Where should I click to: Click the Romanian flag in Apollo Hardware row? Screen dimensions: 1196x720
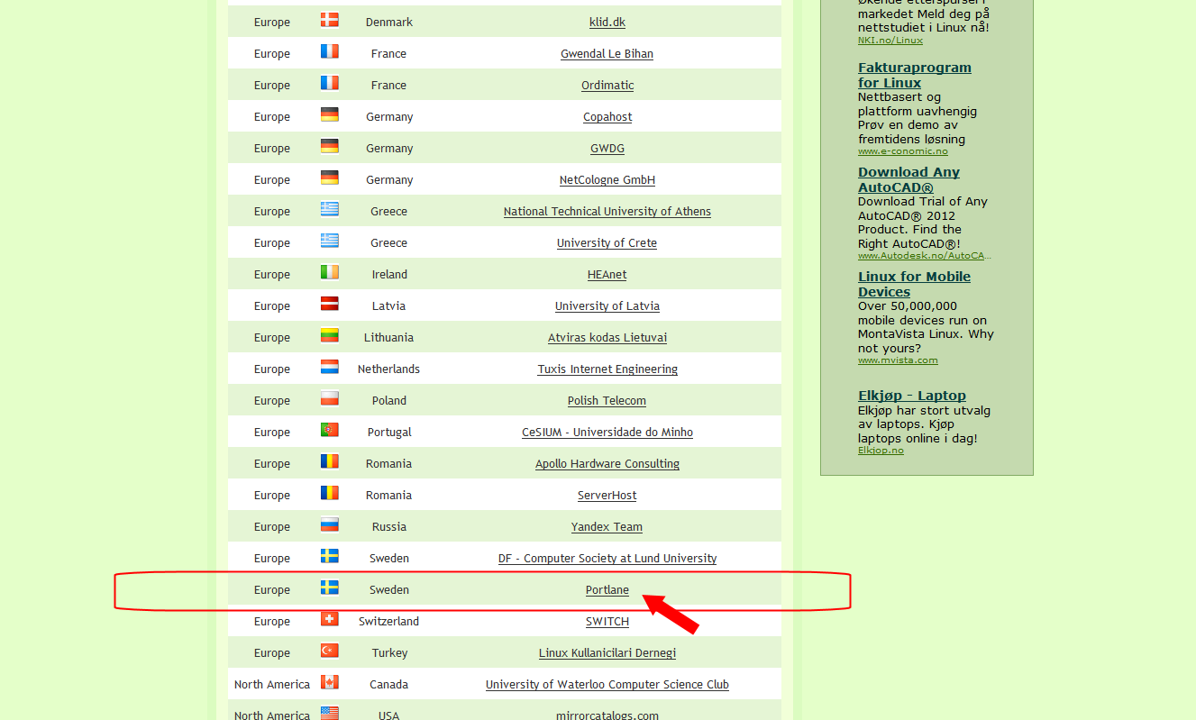click(330, 461)
